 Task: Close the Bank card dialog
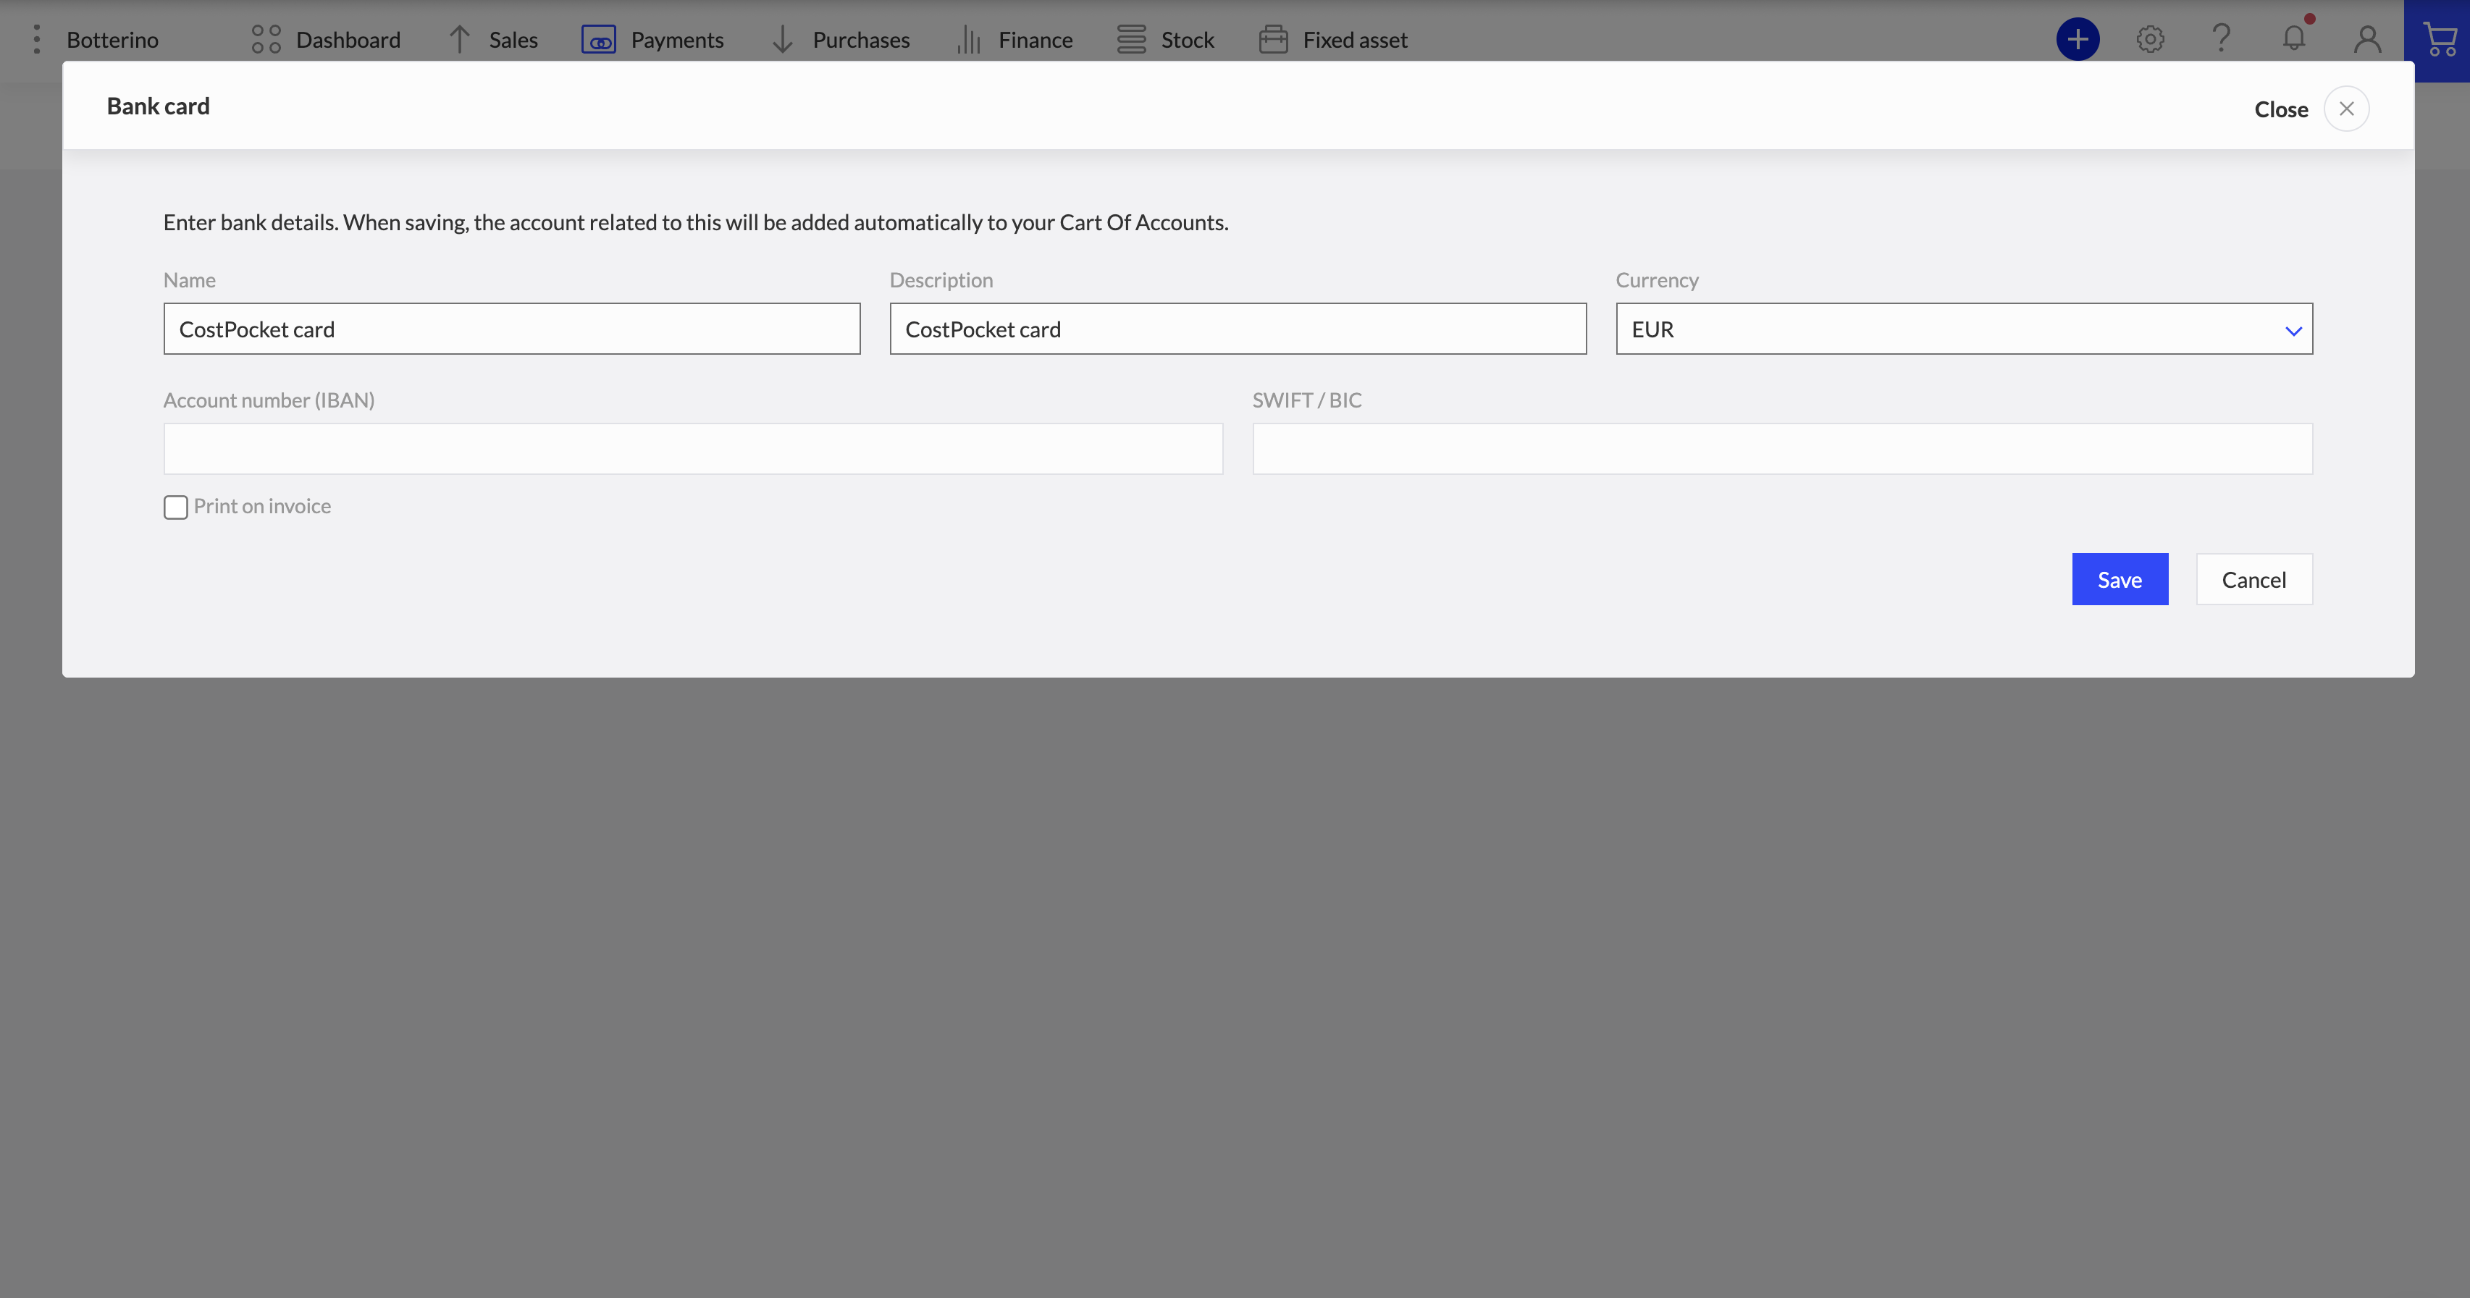(x=2345, y=109)
